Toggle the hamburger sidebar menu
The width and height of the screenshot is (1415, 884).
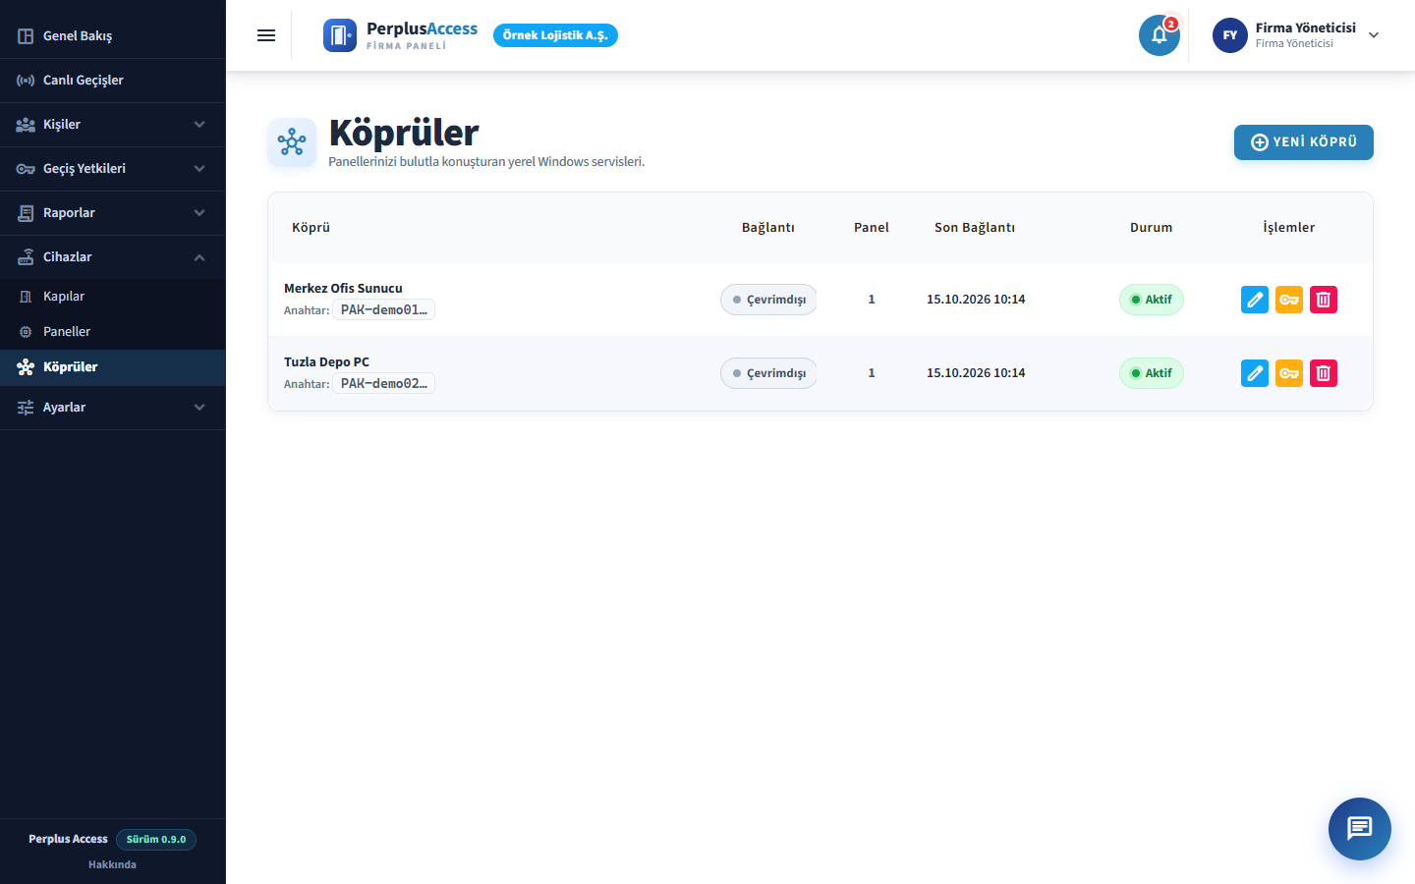266,35
